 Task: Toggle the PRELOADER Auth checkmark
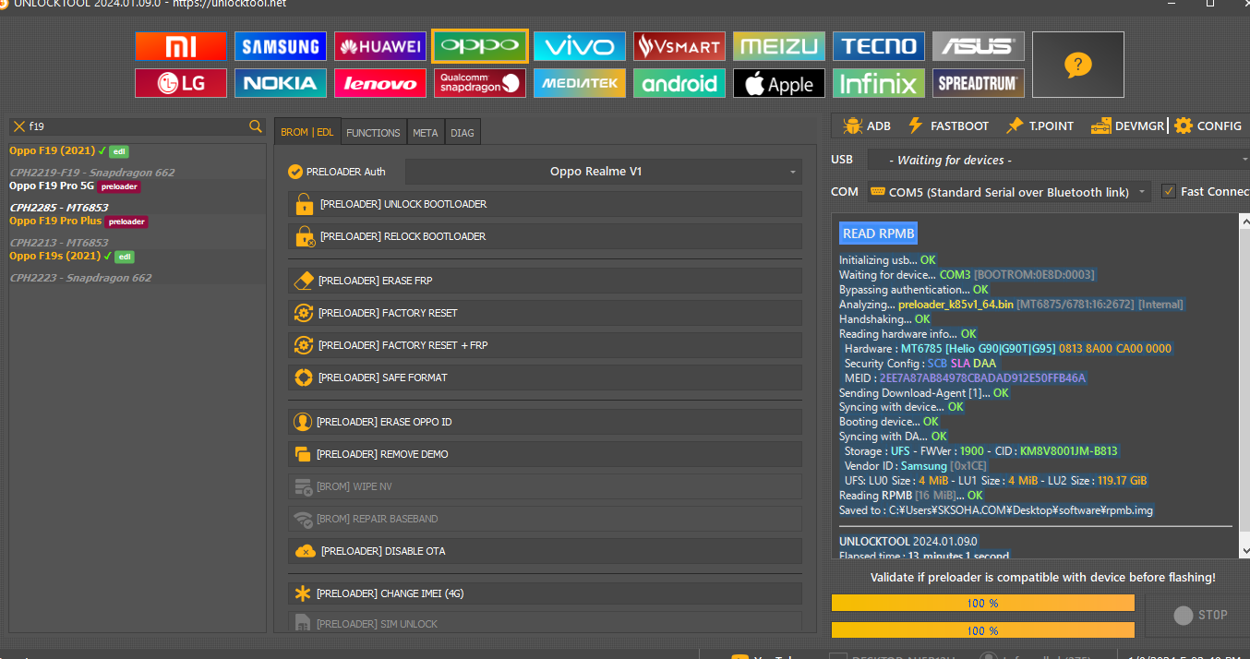[295, 172]
